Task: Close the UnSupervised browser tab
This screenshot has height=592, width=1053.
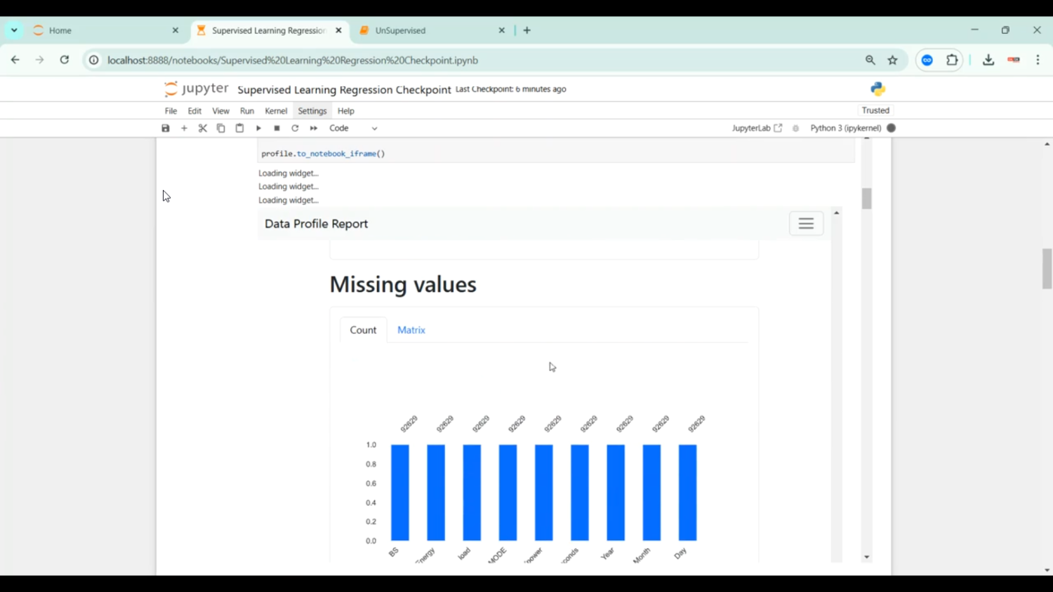Action: 502,30
